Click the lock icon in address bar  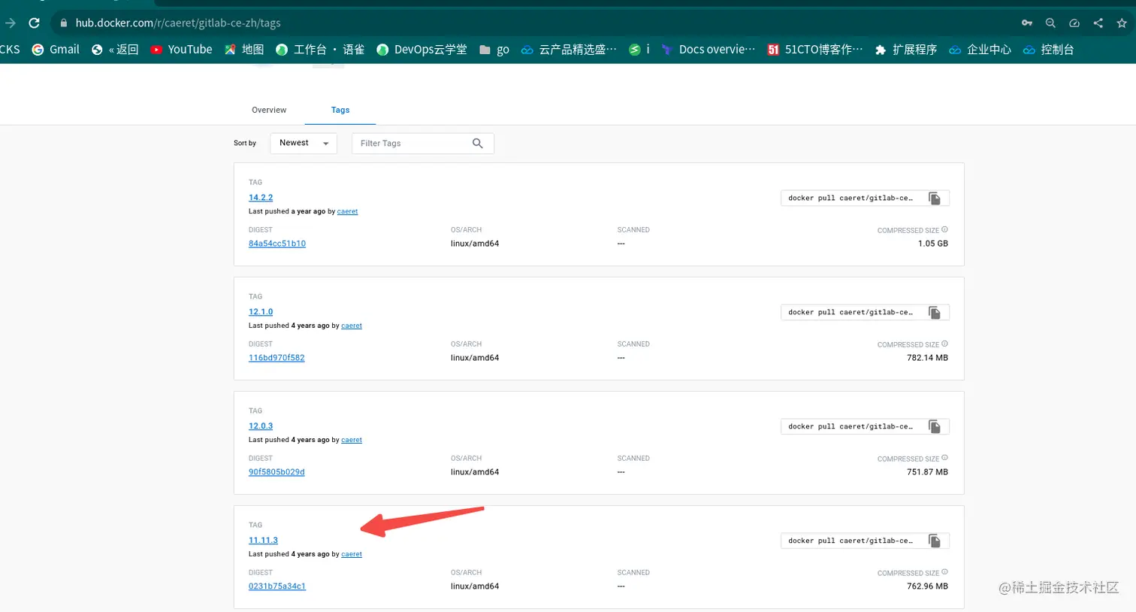tap(64, 23)
